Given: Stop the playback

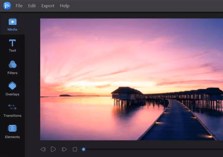Looking at the screenshot, I should (x=75, y=149).
